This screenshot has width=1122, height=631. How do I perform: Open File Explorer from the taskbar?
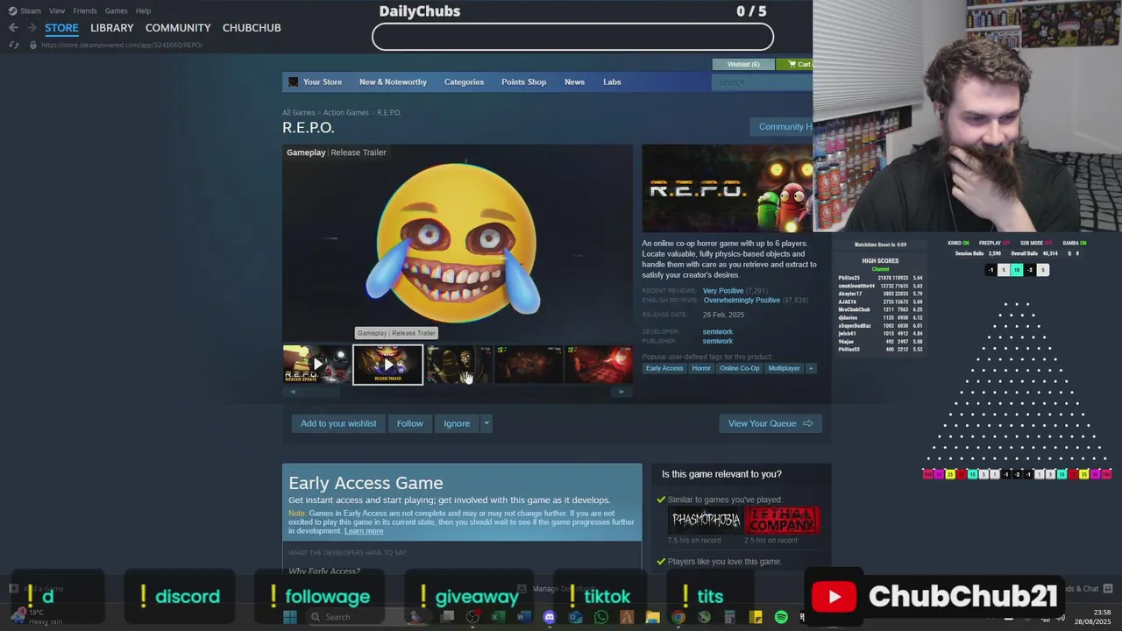click(x=652, y=617)
